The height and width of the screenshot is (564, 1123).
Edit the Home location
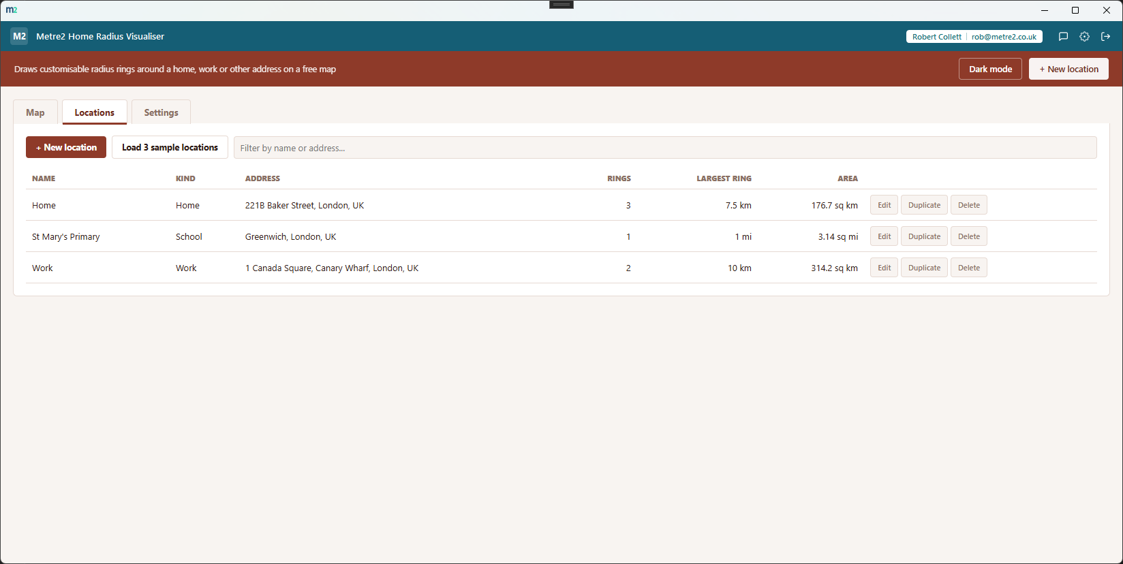click(884, 205)
